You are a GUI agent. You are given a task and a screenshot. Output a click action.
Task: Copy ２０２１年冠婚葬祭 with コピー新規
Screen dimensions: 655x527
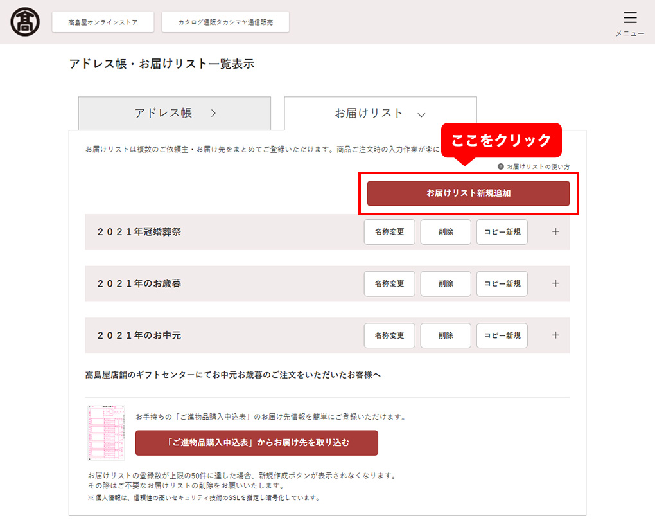[502, 232]
